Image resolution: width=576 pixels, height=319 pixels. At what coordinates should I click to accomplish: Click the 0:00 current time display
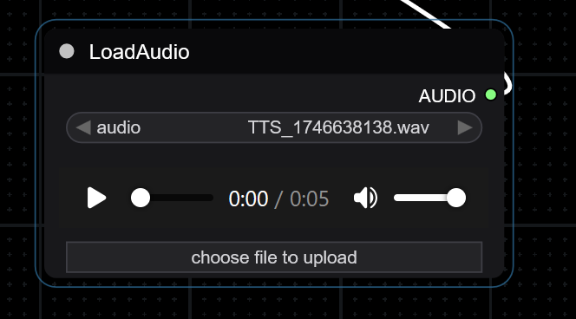click(x=248, y=199)
